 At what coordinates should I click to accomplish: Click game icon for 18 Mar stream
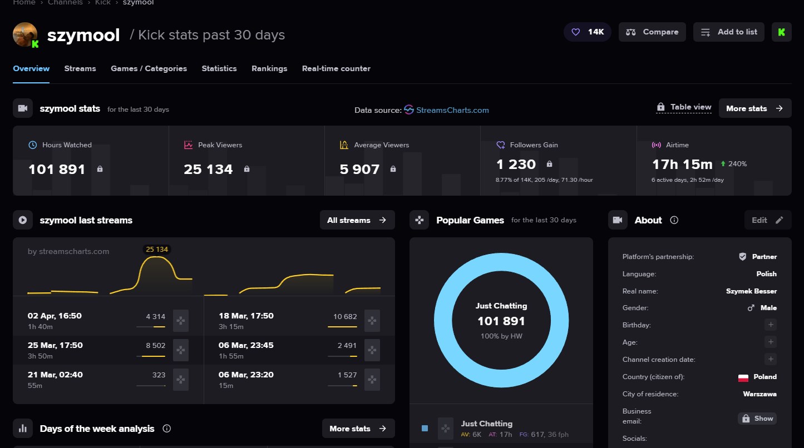(x=372, y=321)
